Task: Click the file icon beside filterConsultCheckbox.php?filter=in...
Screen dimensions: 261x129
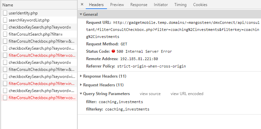Action: (x=5, y=84)
